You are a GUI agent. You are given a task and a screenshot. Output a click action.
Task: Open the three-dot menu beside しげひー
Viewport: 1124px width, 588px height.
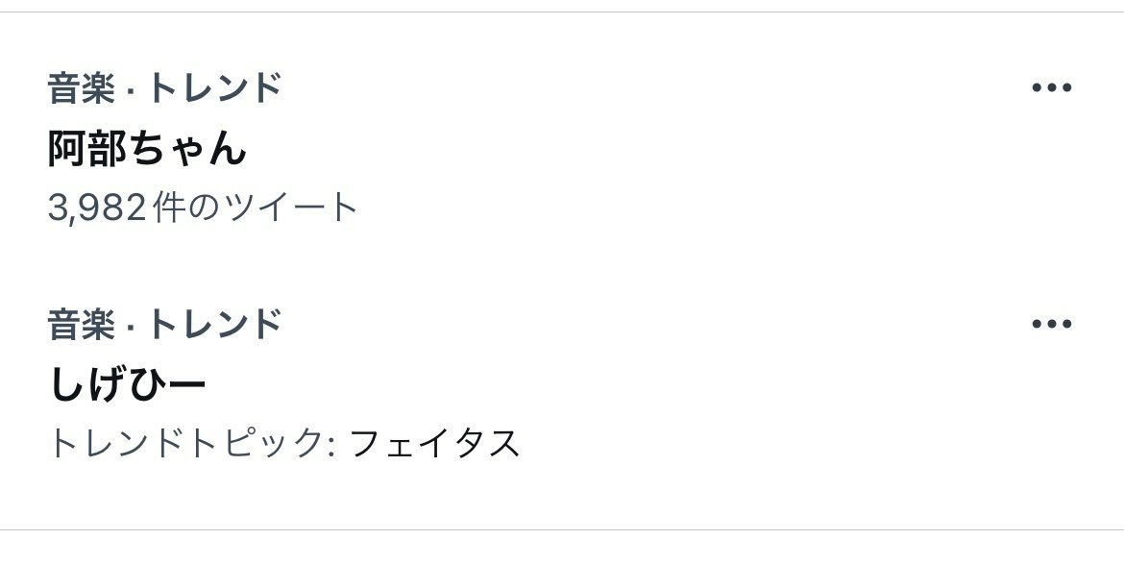1051,324
